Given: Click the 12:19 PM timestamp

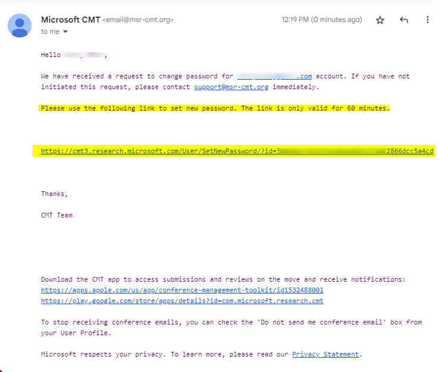Looking at the screenshot, I should [322, 20].
